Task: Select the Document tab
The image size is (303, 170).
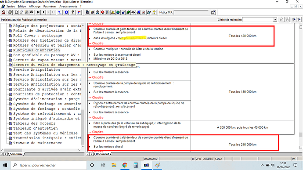Action: coord(102,154)
